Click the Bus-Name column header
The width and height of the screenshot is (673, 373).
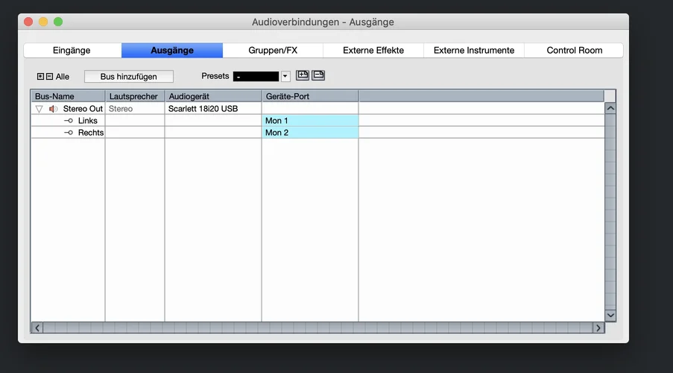(69, 96)
